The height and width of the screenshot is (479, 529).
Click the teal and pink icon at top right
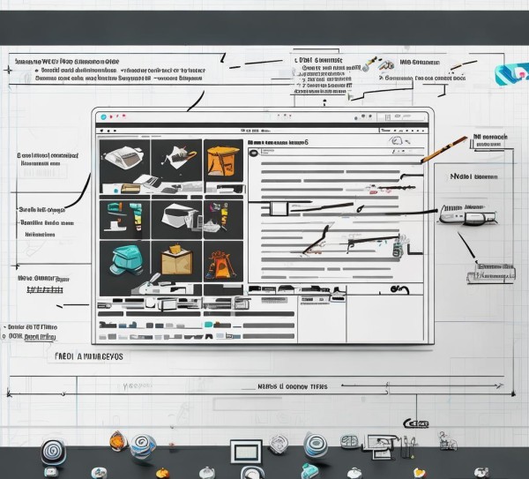pos(510,75)
